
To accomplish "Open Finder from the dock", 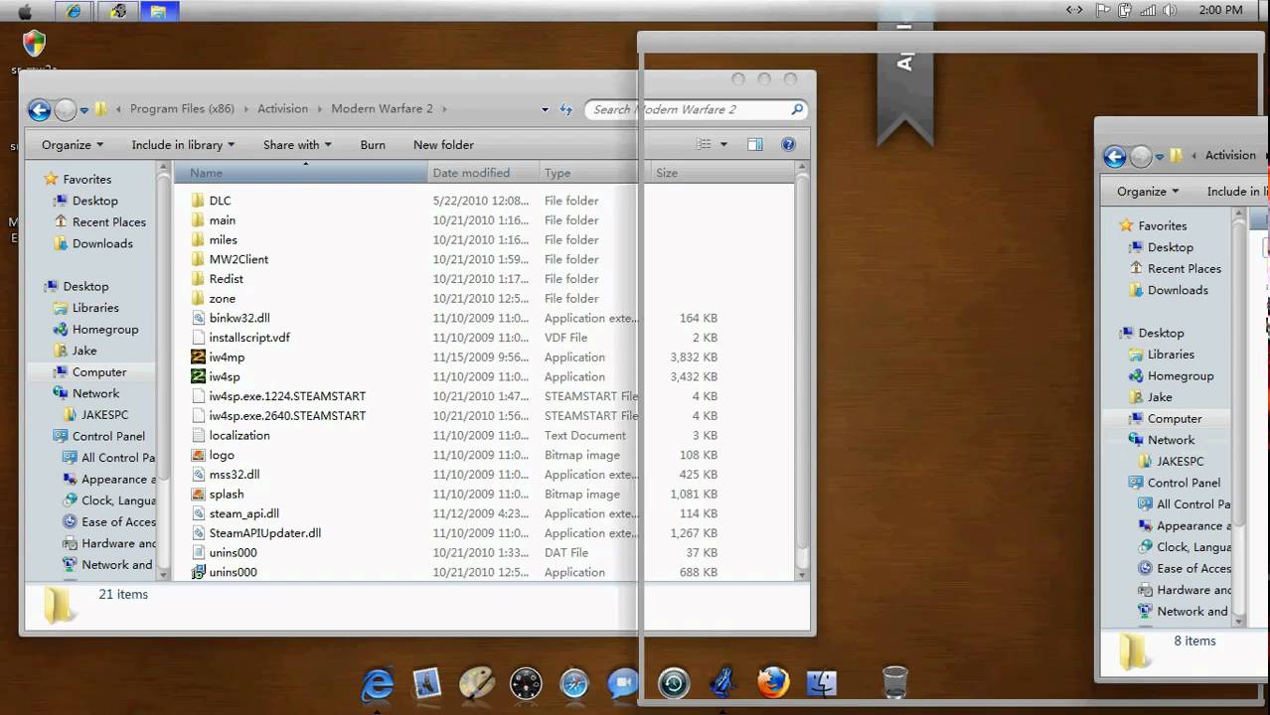I will pyautogui.click(x=822, y=682).
